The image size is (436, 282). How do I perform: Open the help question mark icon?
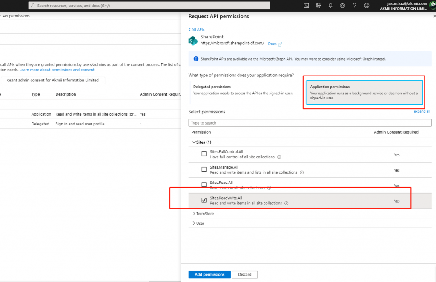coord(355,6)
